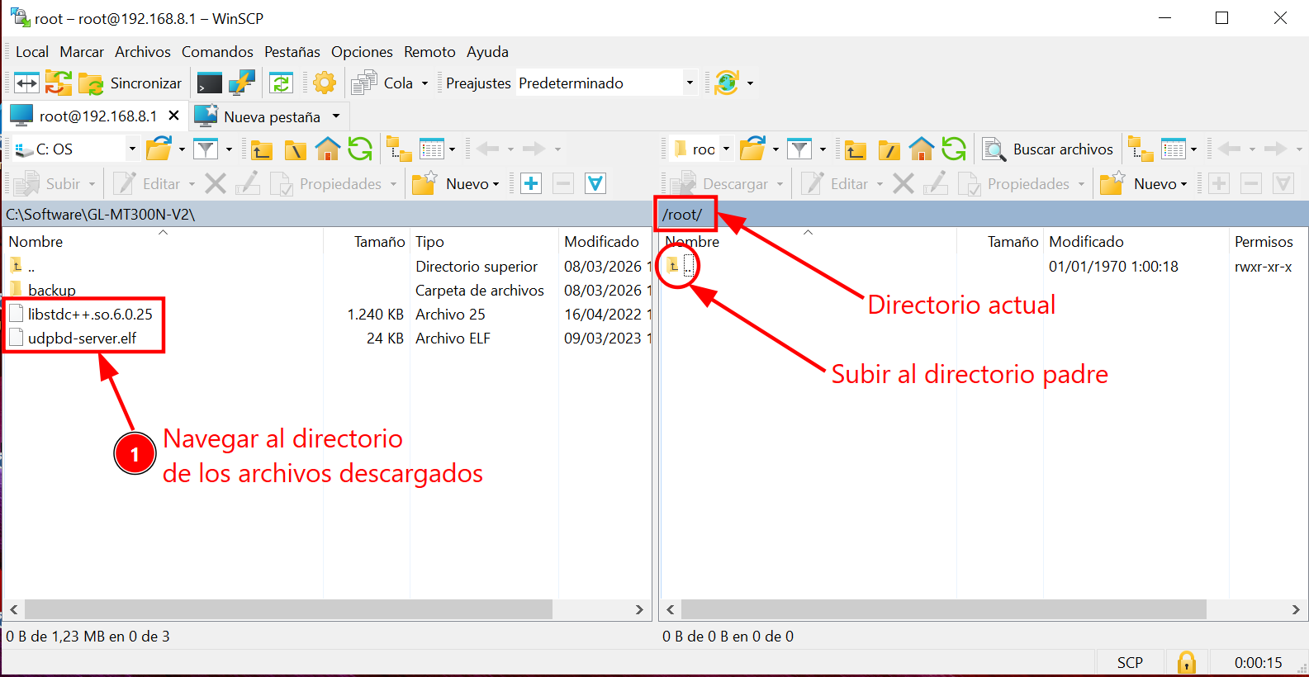Refresh the local panel file list

click(360, 149)
